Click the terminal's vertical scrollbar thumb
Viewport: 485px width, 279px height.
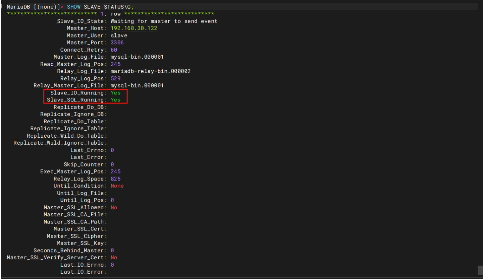point(480,270)
